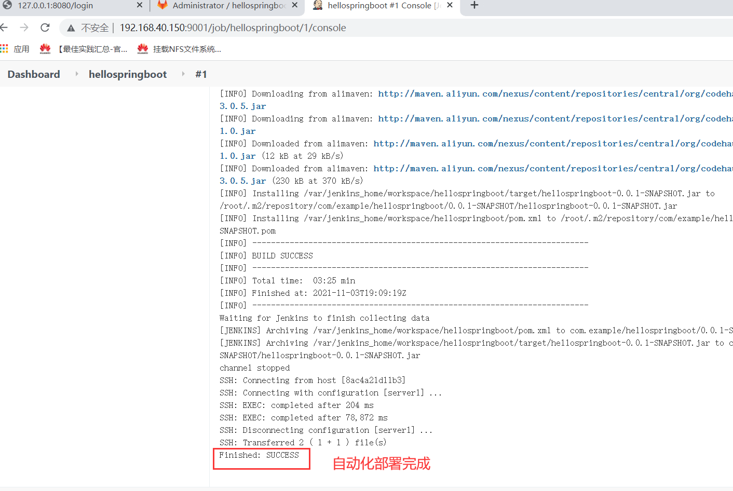This screenshot has height=491, width=733.
Task: Click SSH: Disconnecting configuration [server1] line
Action: pos(326,430)
